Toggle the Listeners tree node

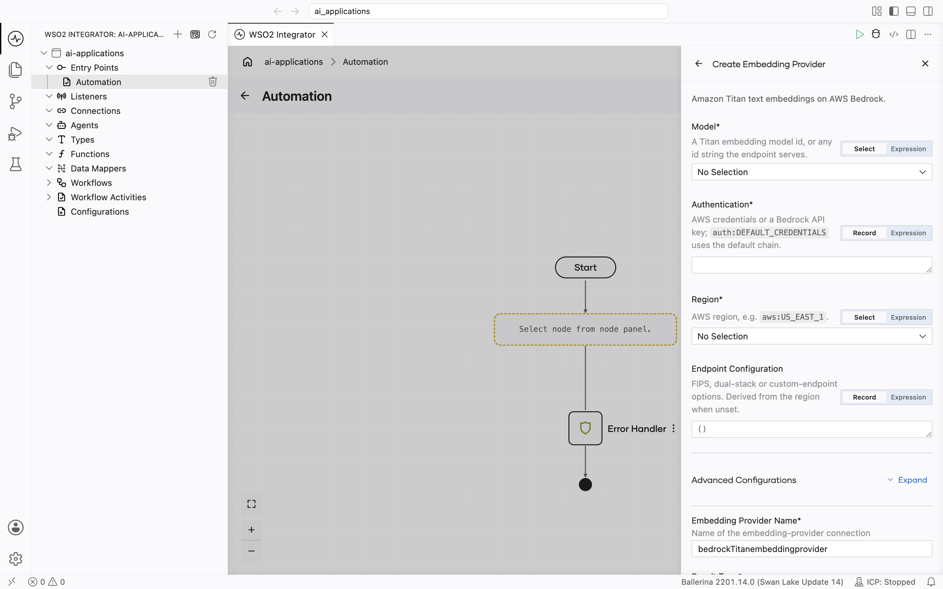pos(49,96)
